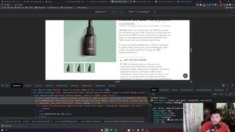The height and width of the screenshot is (132, 235).
Task: Click the rotate device icon in toolbar
Action: coord(155,11)
